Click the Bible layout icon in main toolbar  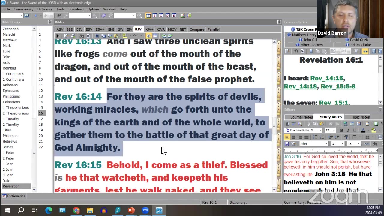[148, 16]
